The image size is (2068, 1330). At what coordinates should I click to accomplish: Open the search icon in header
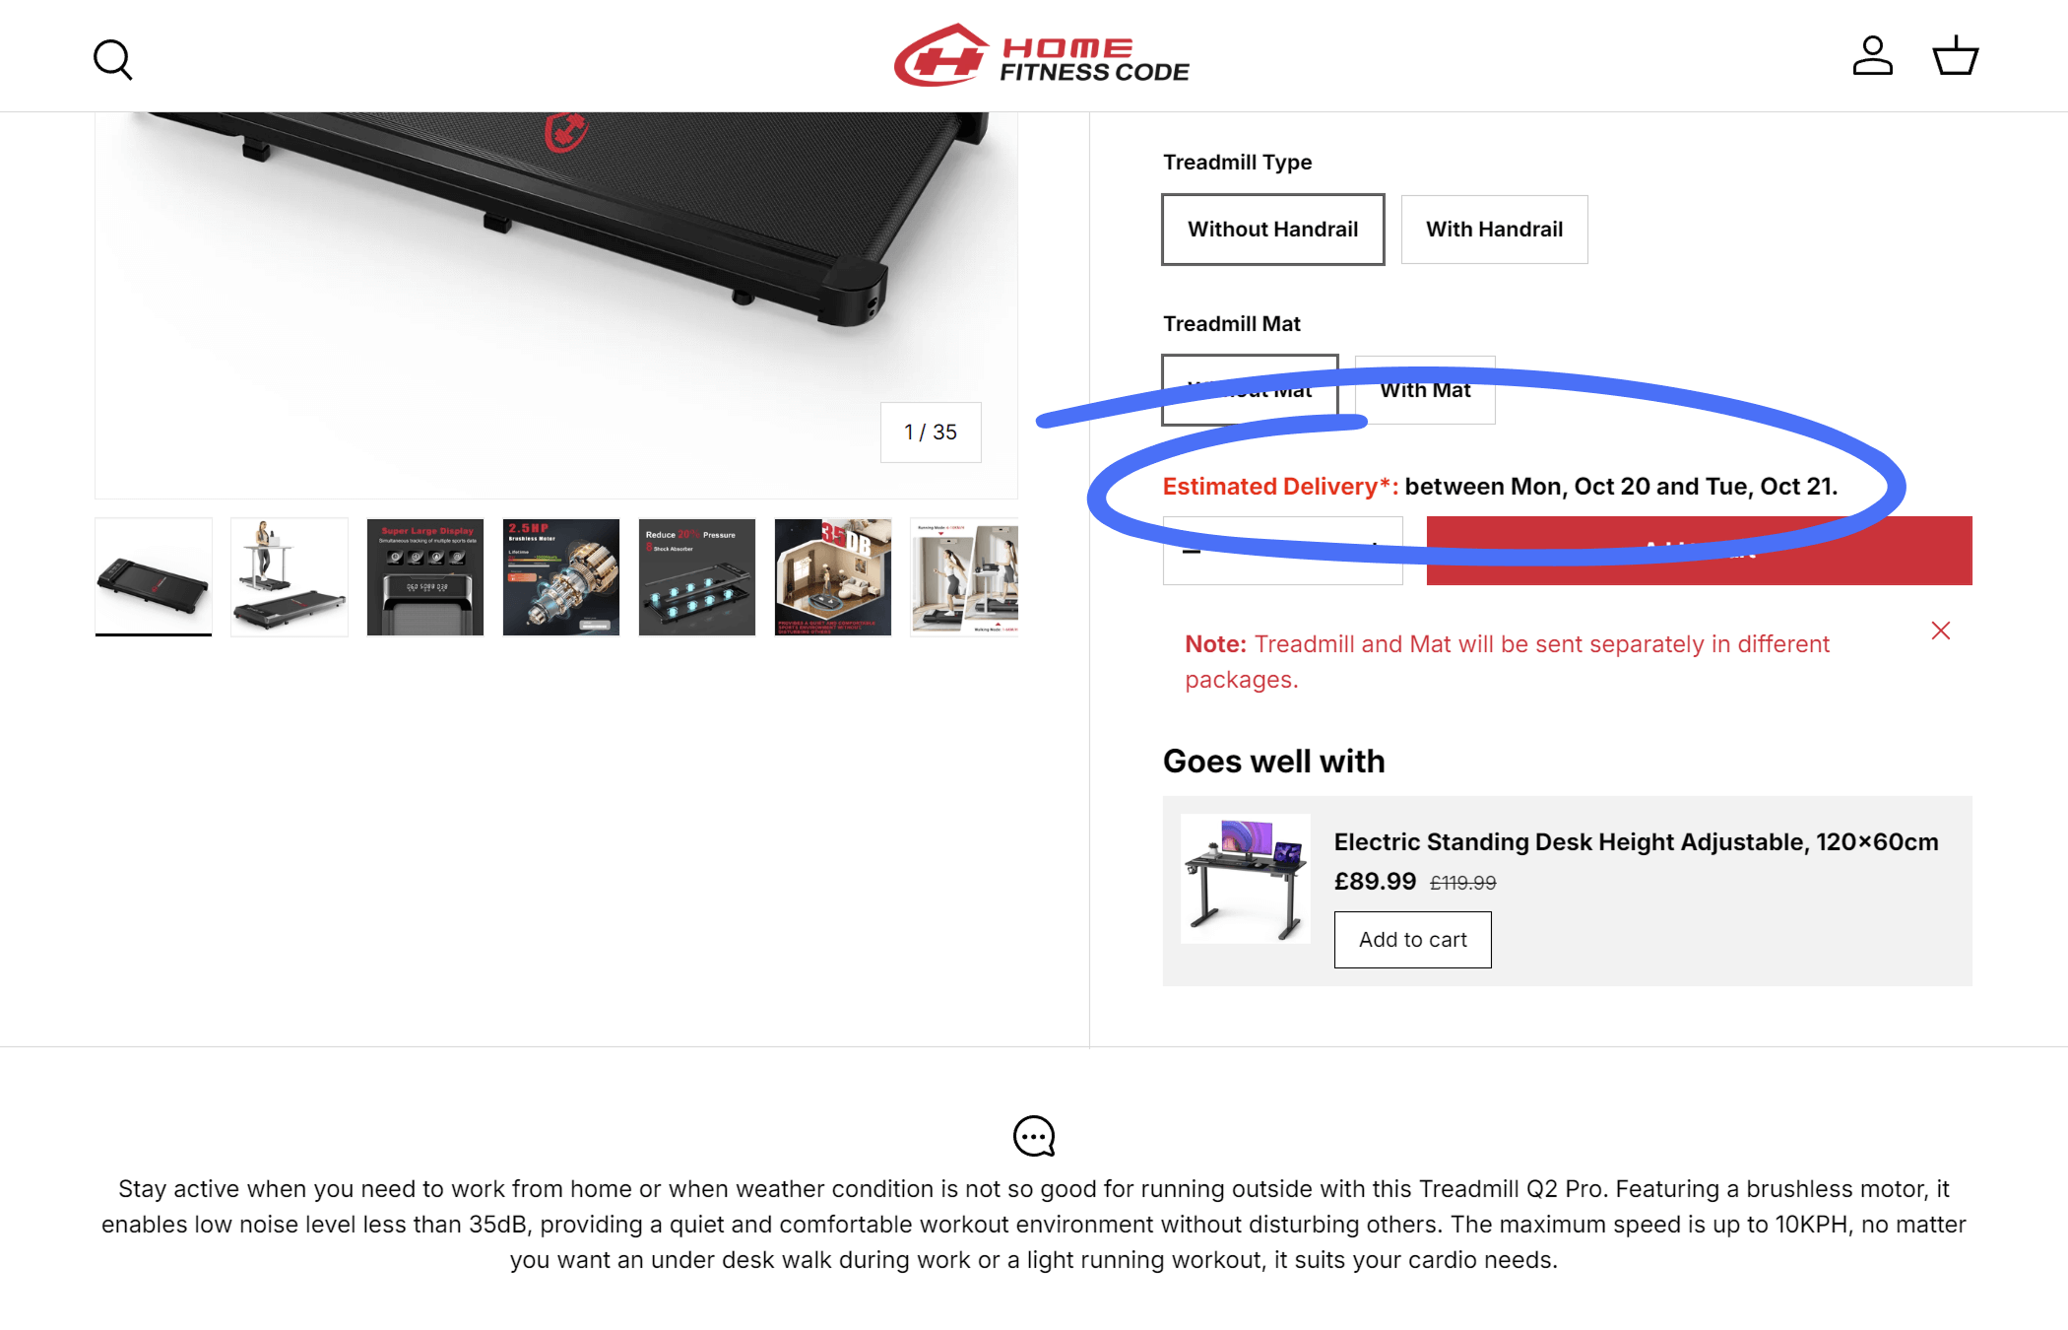(x=112, y=59)
